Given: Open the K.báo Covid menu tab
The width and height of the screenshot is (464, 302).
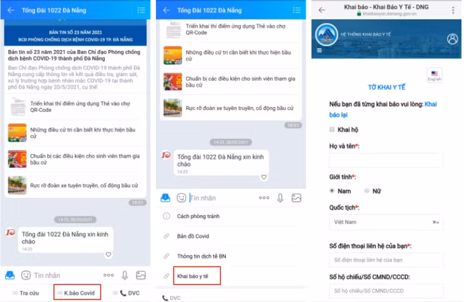Looking at the screenshot, I should point(77,293).
